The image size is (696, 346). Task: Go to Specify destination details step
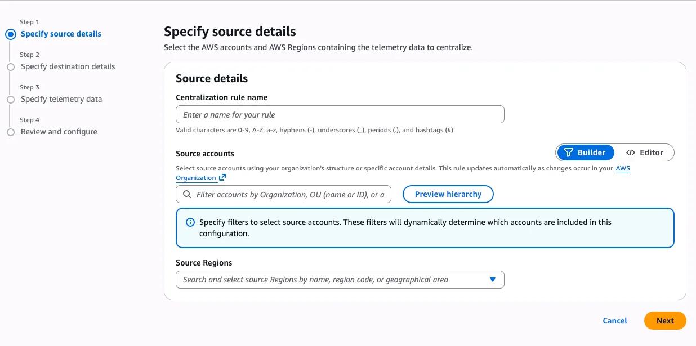[68, 66]
